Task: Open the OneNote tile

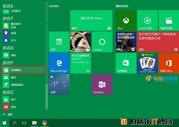Action: point(102,85)
